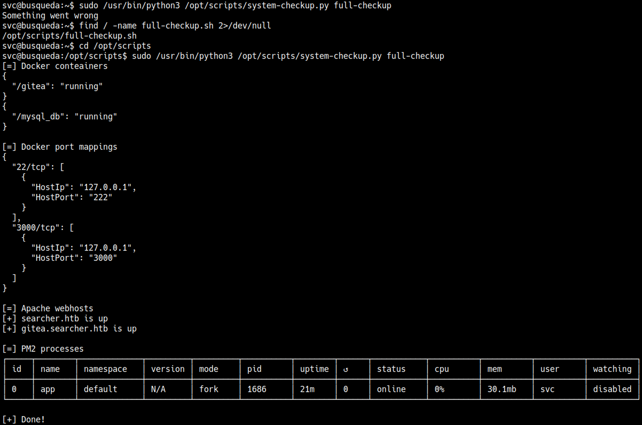The width and height of the screenshot is (642, 425).
Task: Click 'Something went wrong' error message
Action: 50,15
